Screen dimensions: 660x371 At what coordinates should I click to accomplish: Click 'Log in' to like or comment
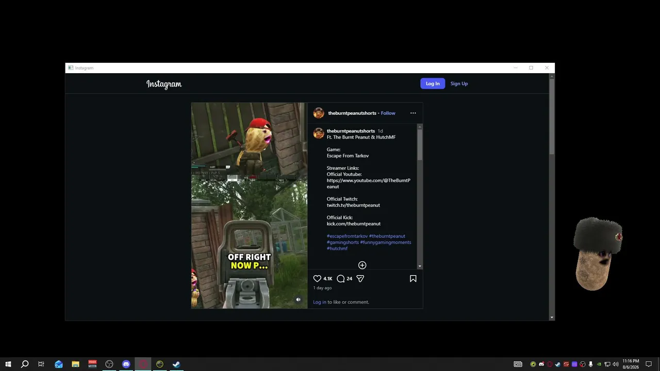320,302
